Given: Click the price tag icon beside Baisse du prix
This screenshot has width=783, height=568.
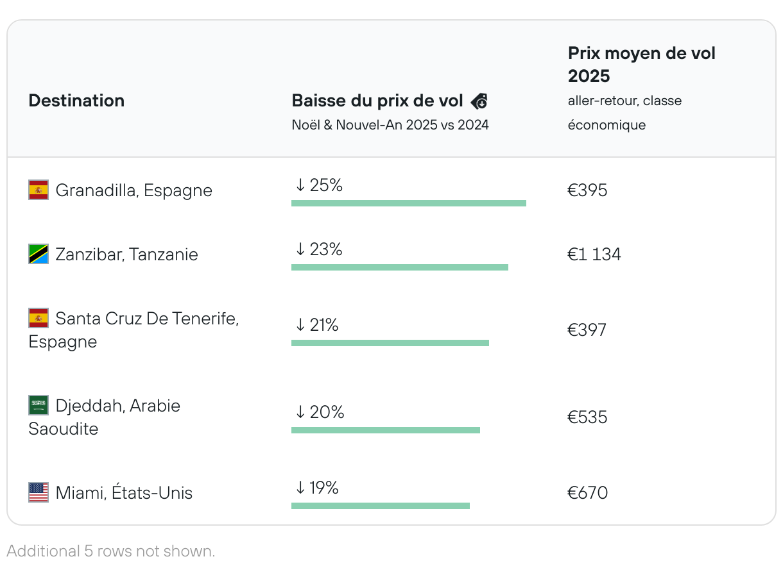Looking at the screenshot, I should pos(479,101).
